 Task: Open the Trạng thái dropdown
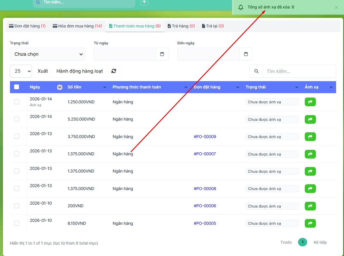(47, 54)
